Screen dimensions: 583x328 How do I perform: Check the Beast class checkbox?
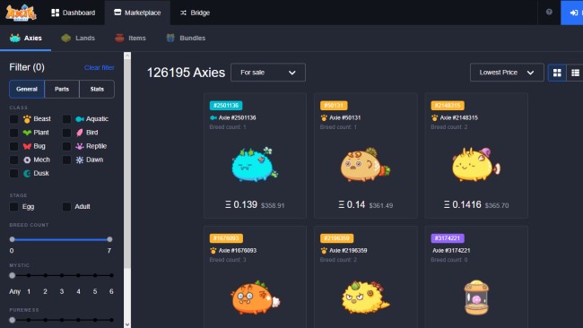[x=13, y=119]
